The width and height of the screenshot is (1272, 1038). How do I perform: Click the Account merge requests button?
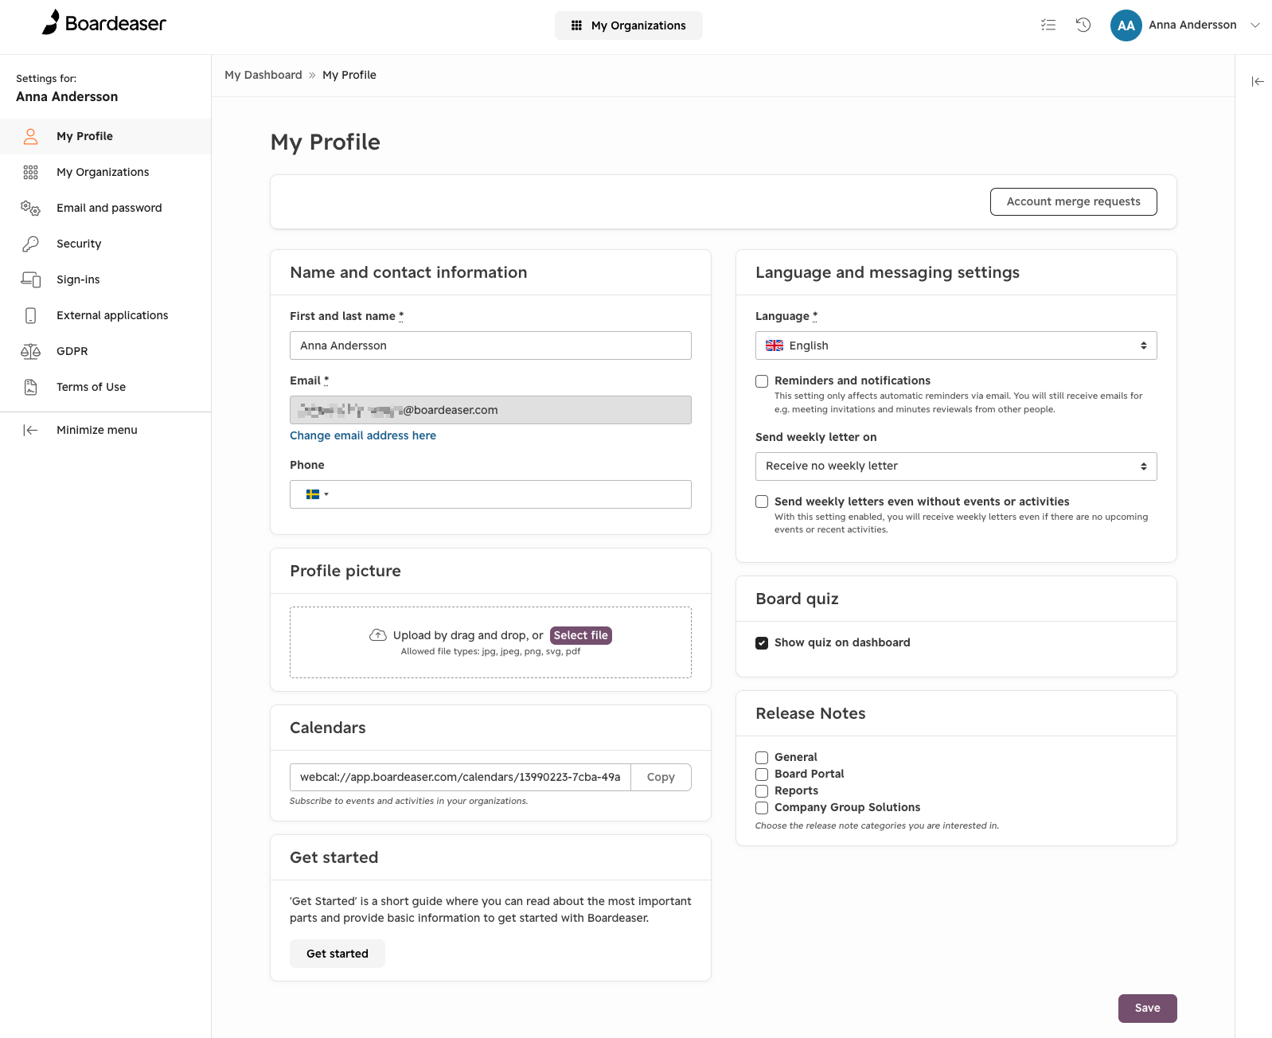pyautogui.click(x=1073, y=201)
